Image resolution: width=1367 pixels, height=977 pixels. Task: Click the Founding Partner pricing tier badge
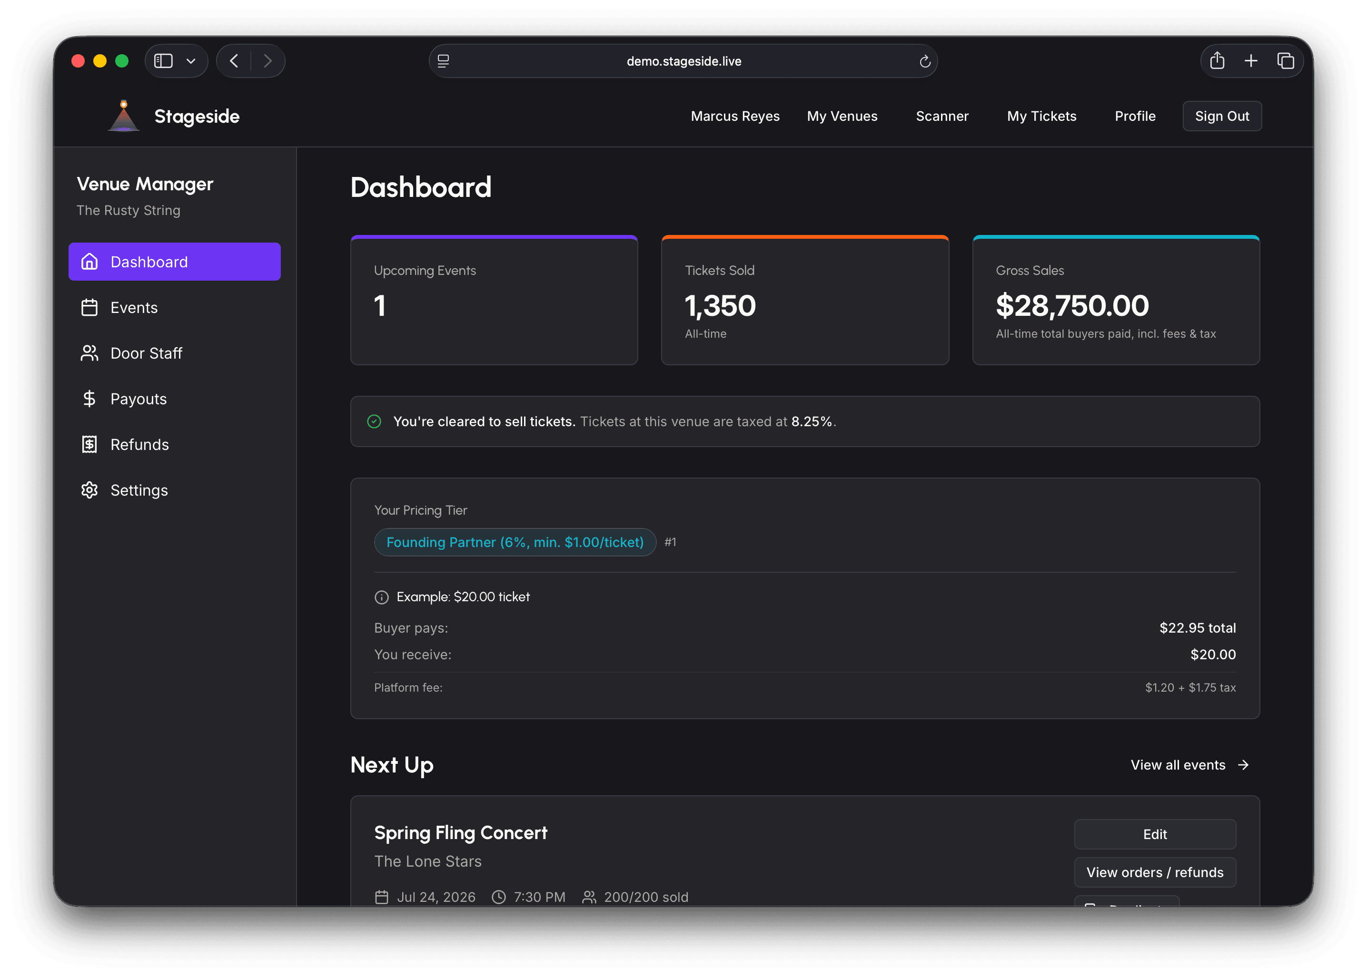(x=515, y=542)
